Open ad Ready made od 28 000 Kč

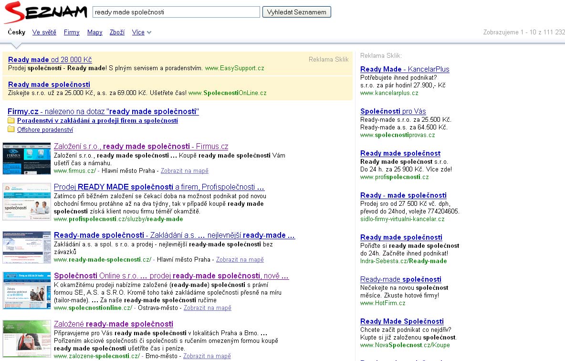click(x=50, y=60)
